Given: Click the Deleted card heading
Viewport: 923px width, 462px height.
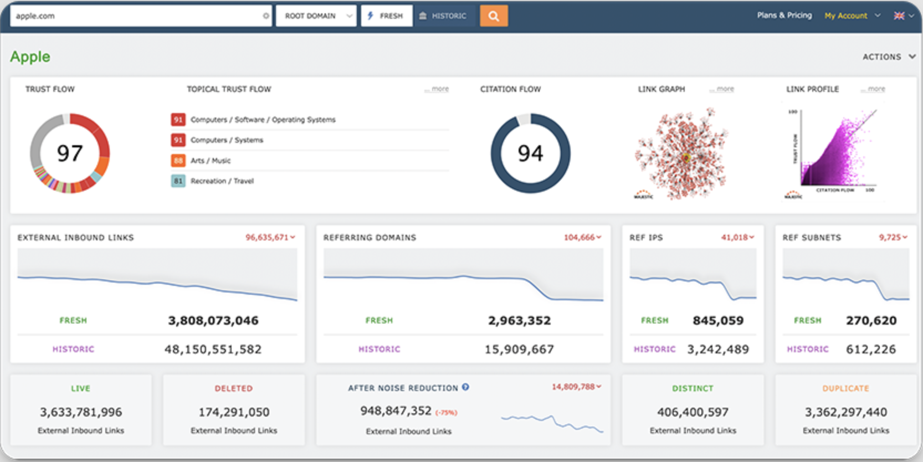Looking at the screenshot, I should [233, 388].
